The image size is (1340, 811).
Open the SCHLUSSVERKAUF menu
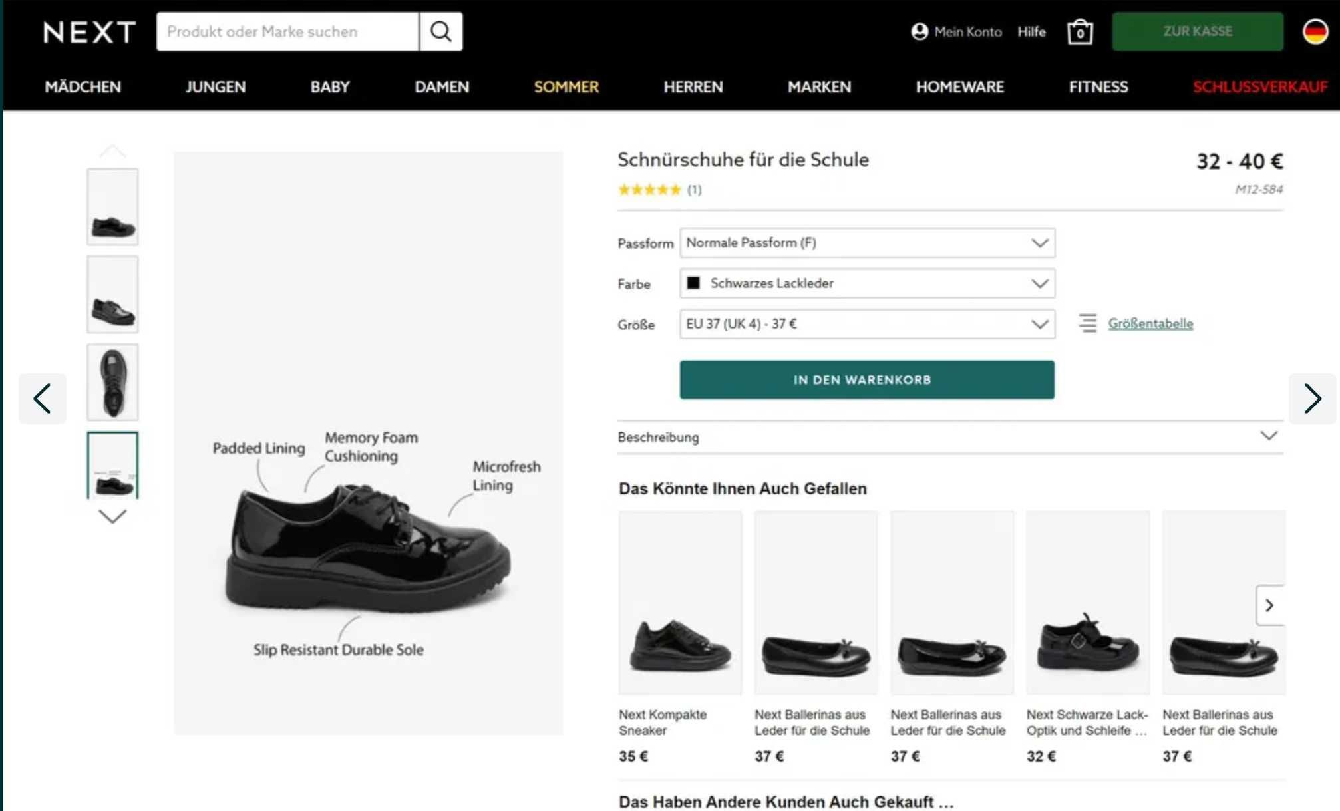(x=1259, y=87)
